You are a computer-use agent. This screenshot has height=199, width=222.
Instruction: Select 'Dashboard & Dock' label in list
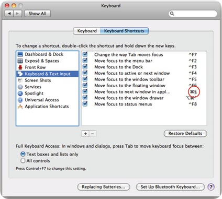pos(44,54)
